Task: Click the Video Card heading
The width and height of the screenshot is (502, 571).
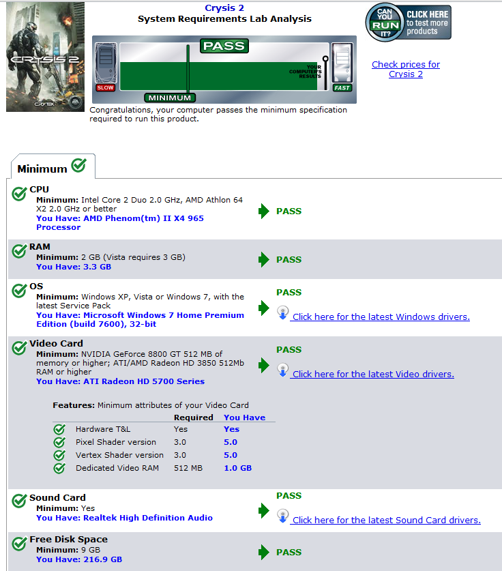Action: (56, 343)
